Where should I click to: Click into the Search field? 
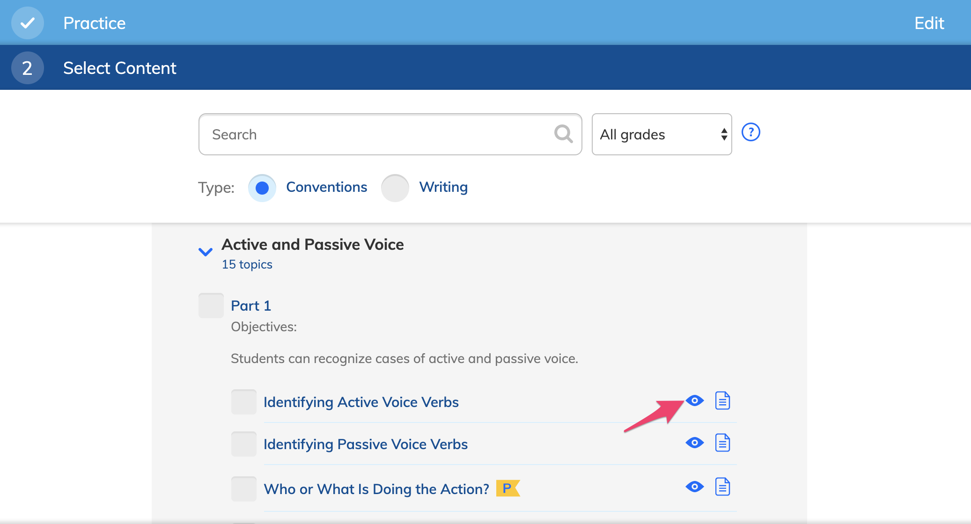[390, 134]
